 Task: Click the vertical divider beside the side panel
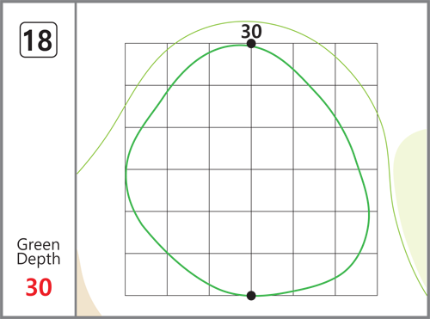coord(76,159)
